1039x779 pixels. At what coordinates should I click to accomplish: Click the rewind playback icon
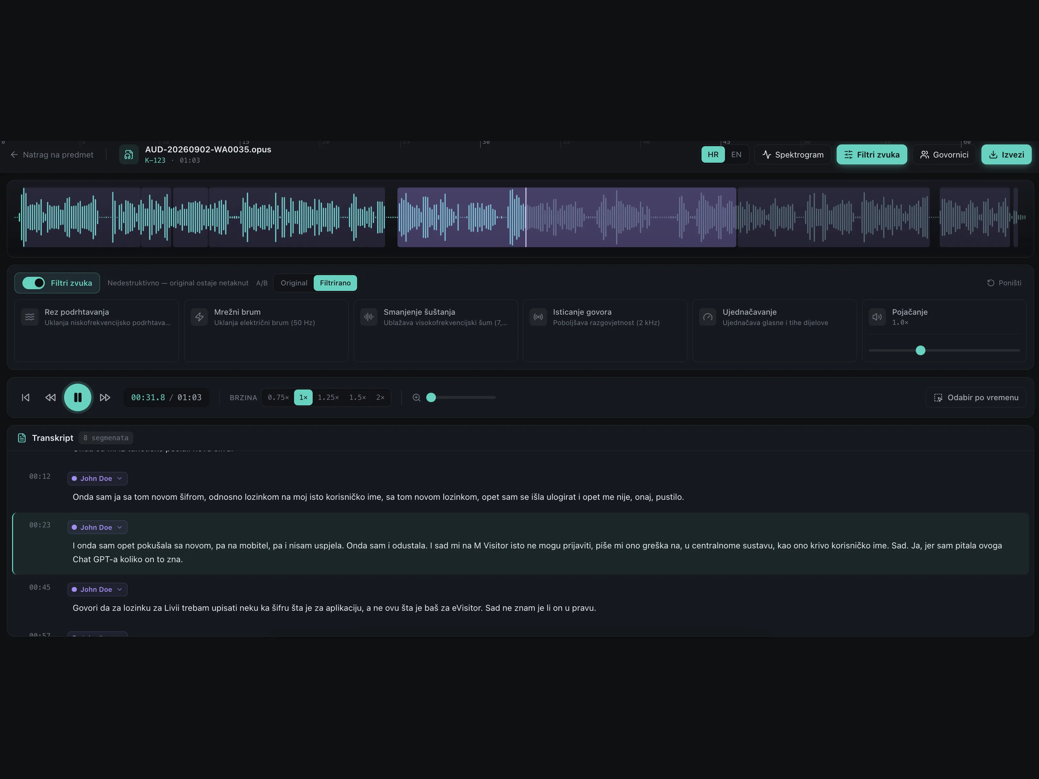pyautogui.click(x=50, y=397)
